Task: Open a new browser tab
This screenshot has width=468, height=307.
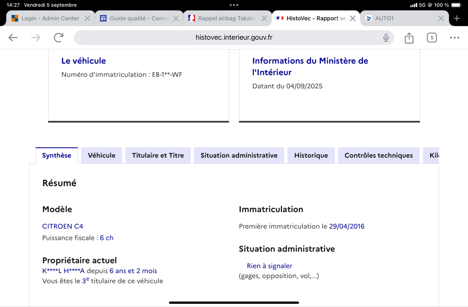Action: pos(457,18)
